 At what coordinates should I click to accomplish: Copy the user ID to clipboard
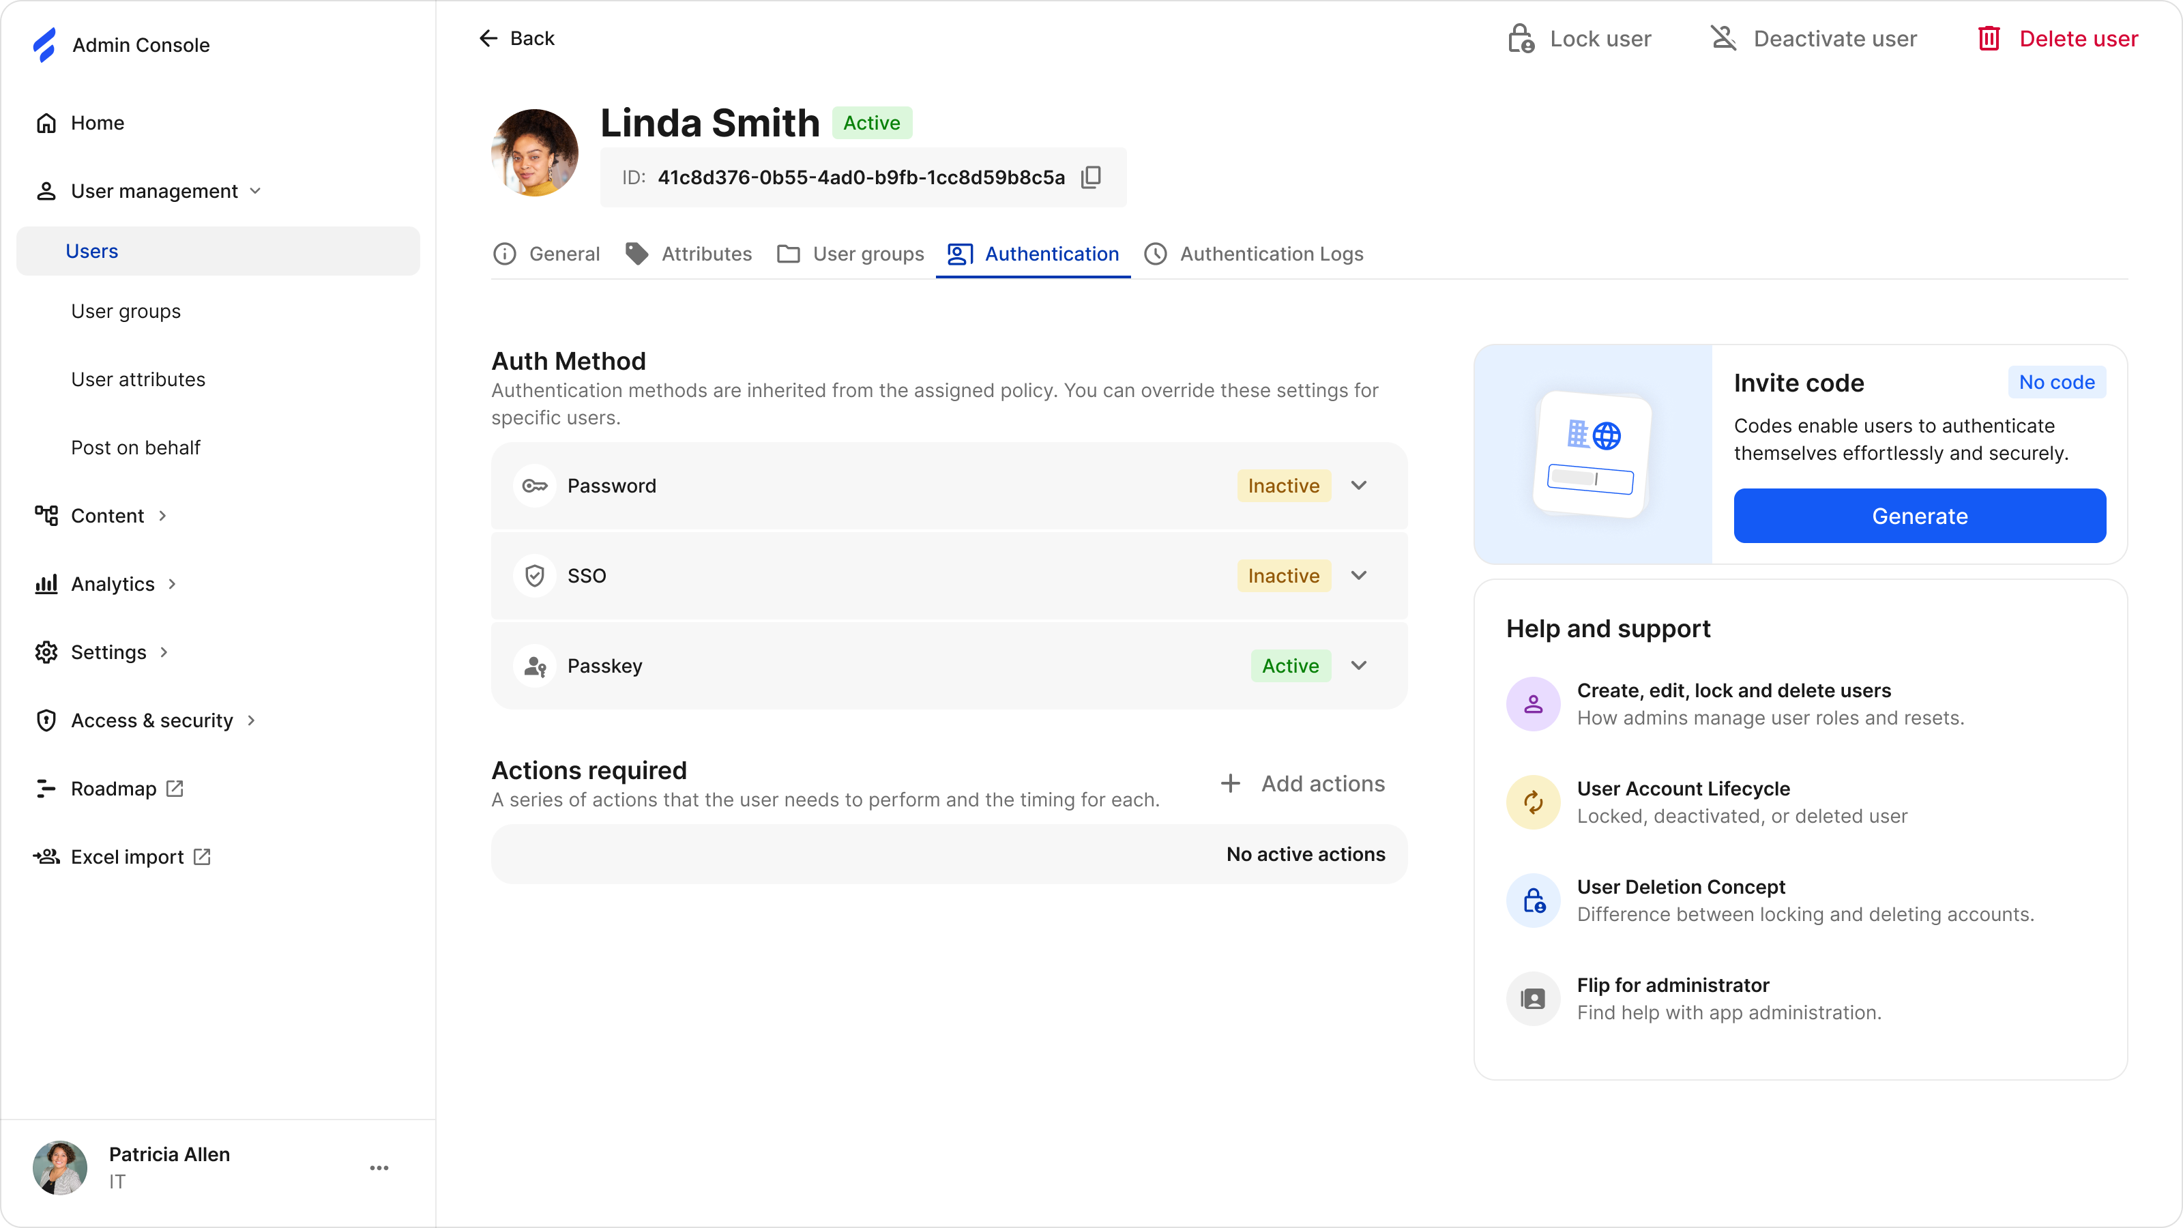click(1091, 176)
